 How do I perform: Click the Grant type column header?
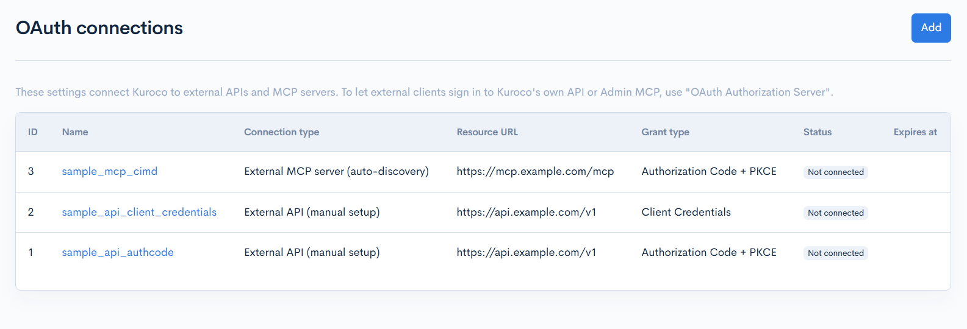point(666,132)
